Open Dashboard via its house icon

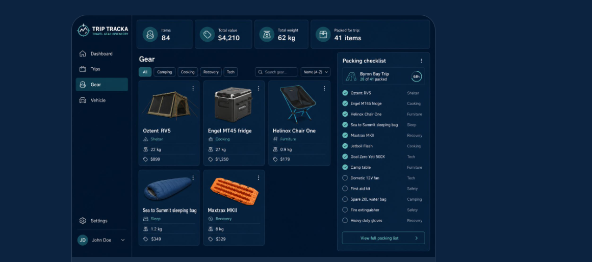[83, 54]
